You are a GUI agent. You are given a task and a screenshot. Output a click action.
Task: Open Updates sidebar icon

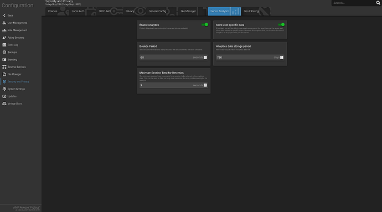[4, 96]
